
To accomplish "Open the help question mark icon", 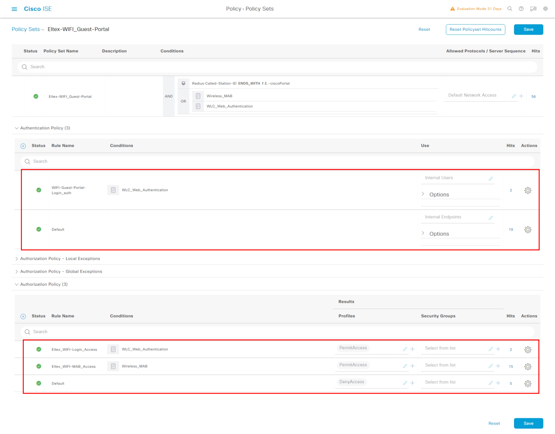I will tap(521, 9).
